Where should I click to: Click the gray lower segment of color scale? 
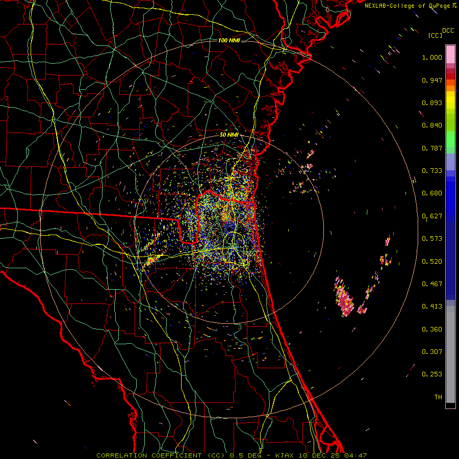pos(450,354)
